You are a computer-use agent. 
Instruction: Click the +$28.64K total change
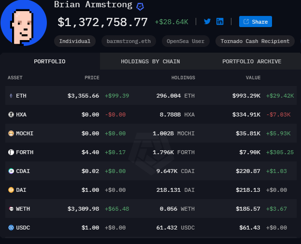[172, 22]
